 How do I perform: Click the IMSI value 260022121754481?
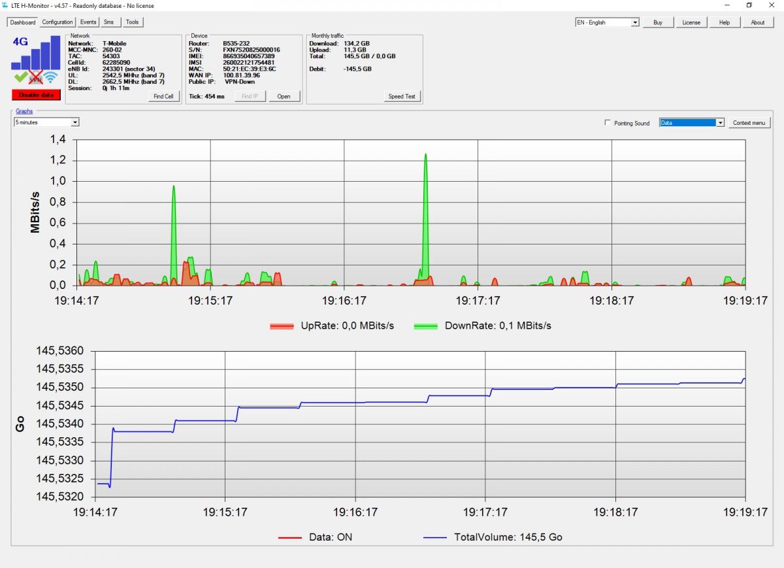(249, 63)
